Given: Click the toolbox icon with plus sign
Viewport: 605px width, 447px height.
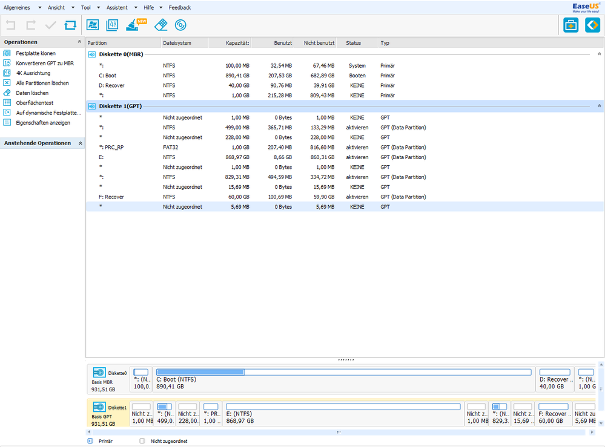Looking at the screenshot, I should click(x=570, y=25).
